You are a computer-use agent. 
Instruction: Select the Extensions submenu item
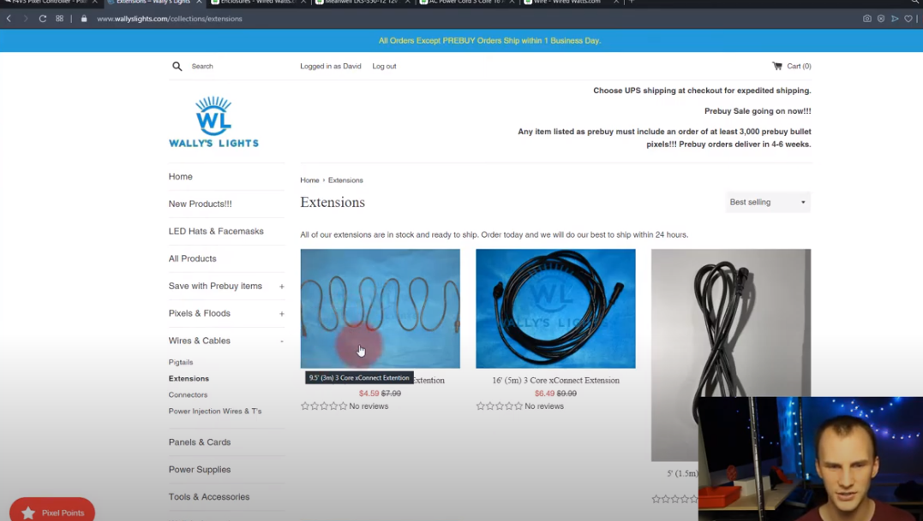point(189,379)
